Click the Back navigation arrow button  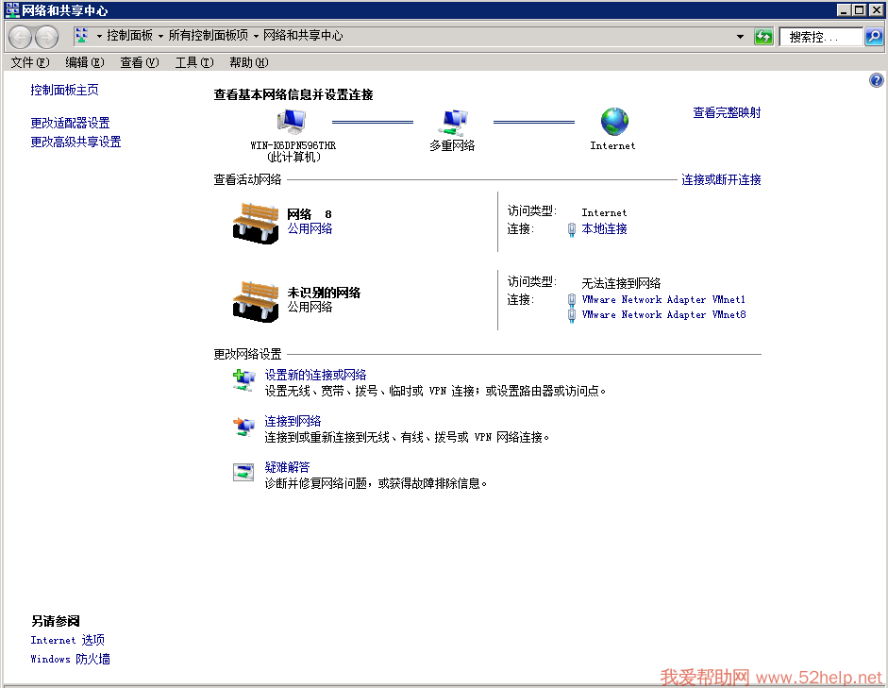point(21,37)
